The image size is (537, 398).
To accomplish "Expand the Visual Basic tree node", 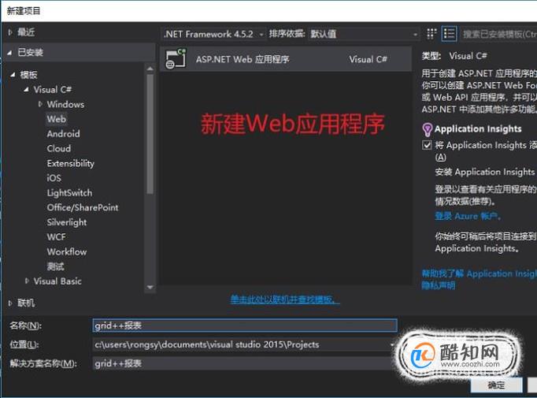I will click(x=27, y=281).
